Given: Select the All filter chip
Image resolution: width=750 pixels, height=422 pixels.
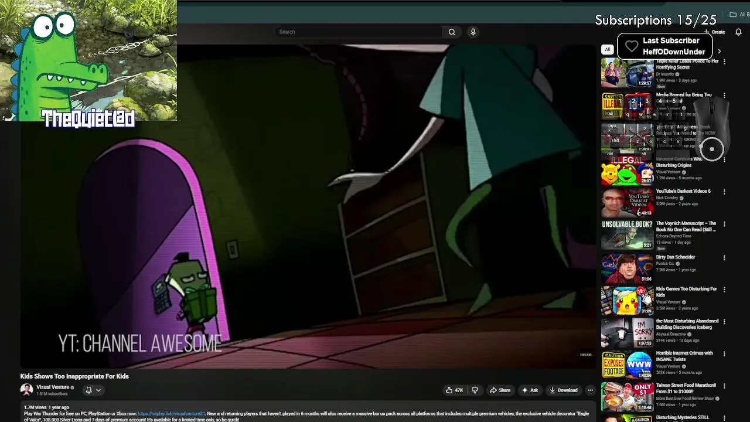Looking at the screenshot, I should point(608,50).
